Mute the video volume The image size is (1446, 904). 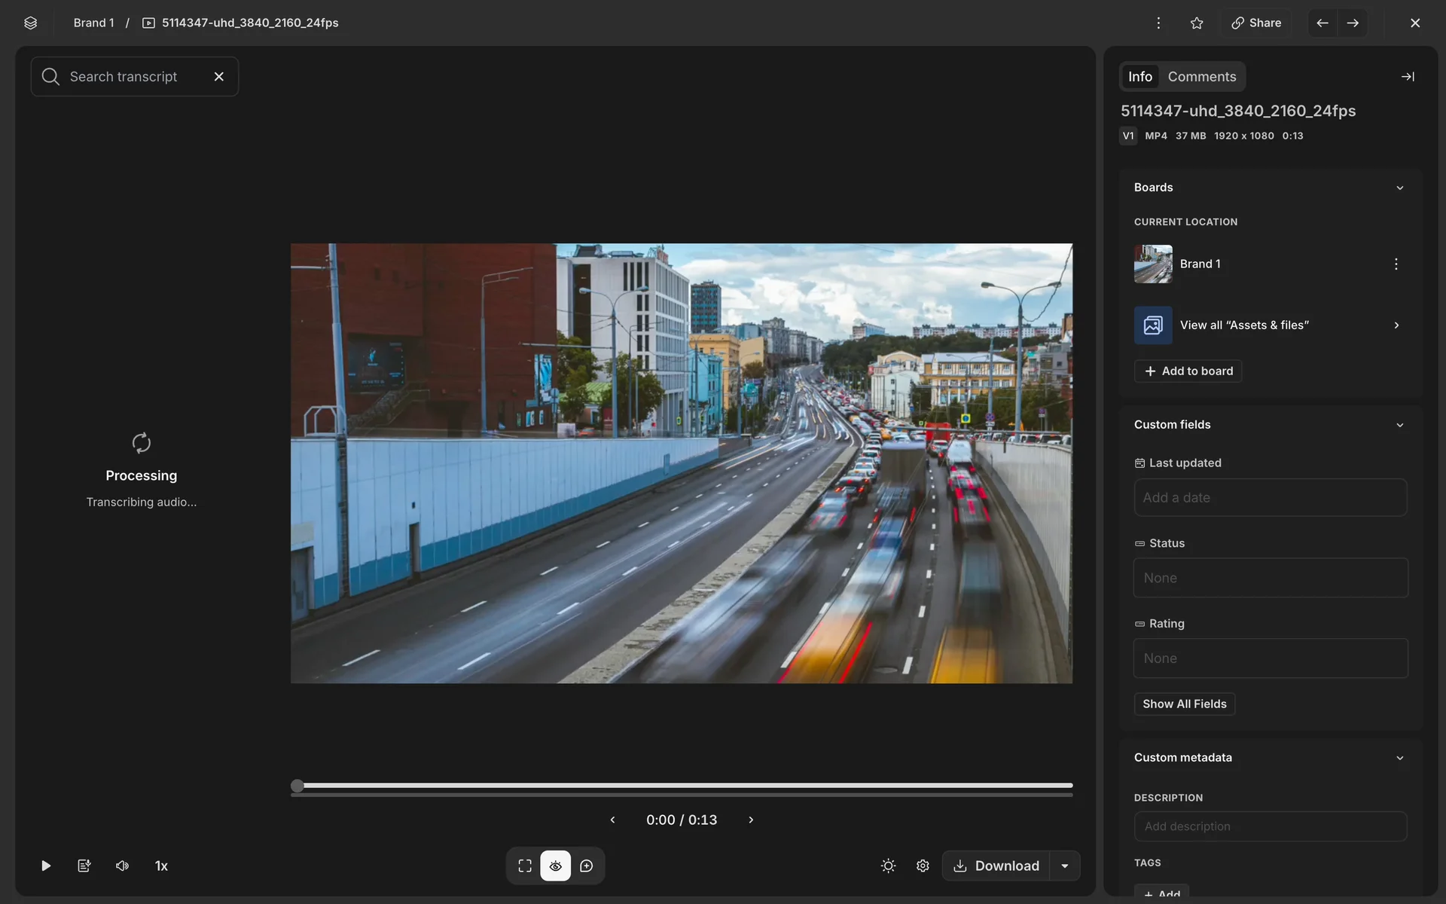point(122,866)
